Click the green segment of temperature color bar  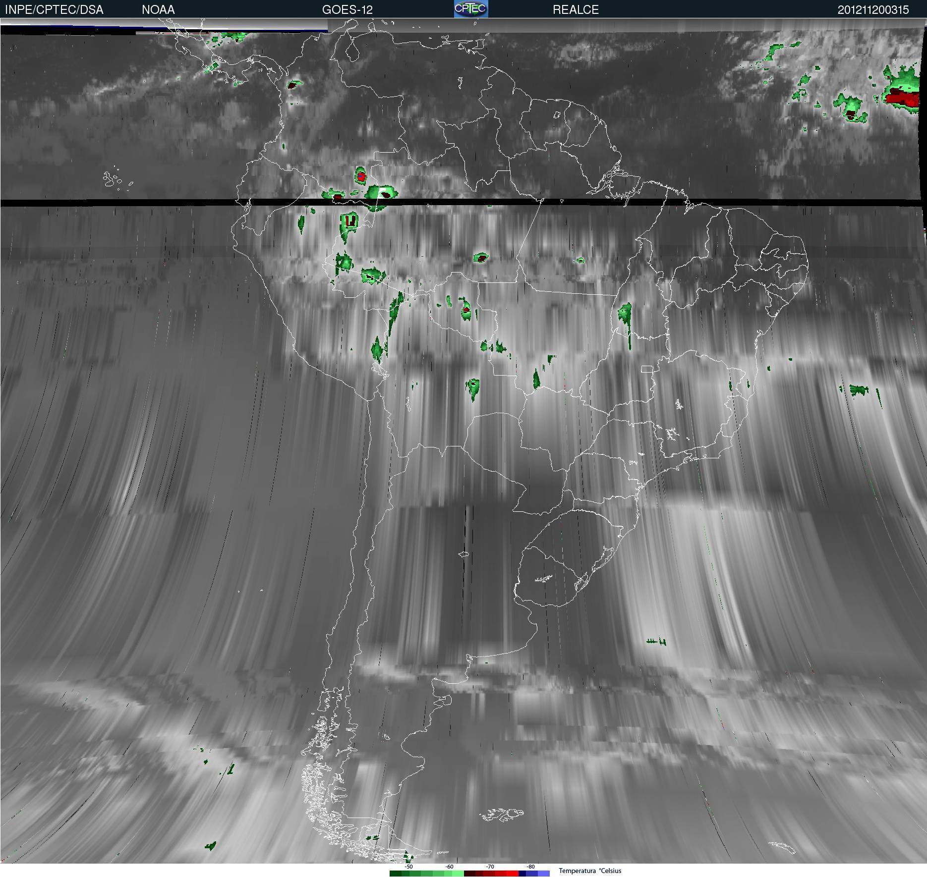(x=427, y=874)
